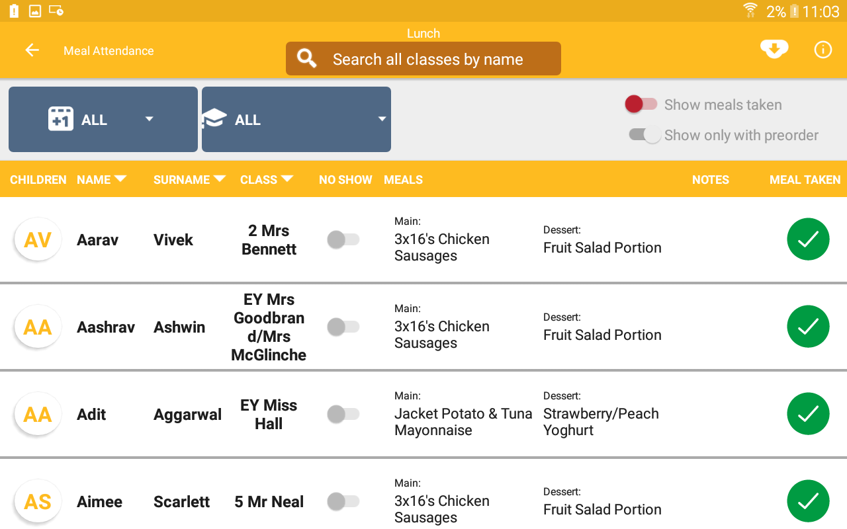Mark Aashrav Ashwin as no show
The width and height of the screenshot is (847, 529).
click(x=343, y=327)
